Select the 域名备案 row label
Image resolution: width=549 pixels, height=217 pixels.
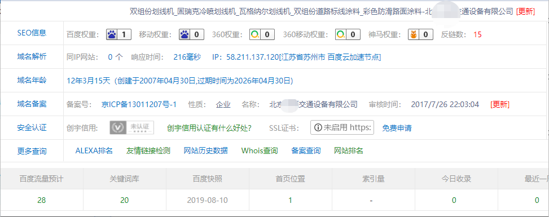point(32,104)
